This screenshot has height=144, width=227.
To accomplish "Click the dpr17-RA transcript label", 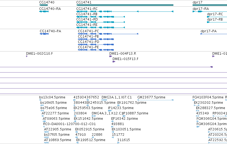I will coord(201,9).
